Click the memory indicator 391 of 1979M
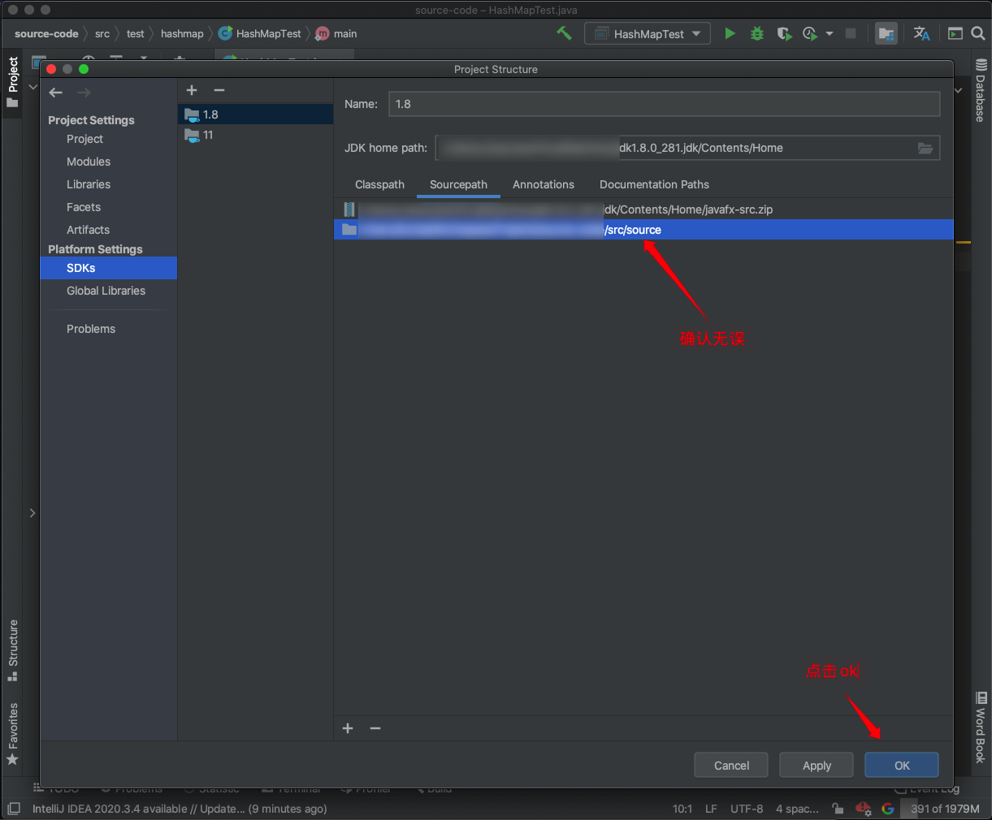The image size is (992, 820). [x=944, y=809]
